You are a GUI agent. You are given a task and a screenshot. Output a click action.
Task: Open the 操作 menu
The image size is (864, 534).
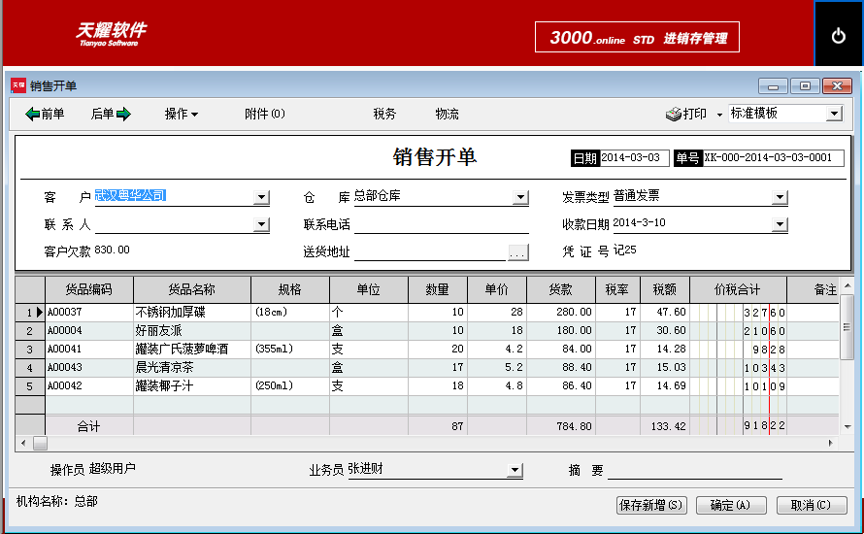pos(182,114)
